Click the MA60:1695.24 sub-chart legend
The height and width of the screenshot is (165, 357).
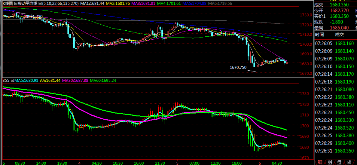pyautogui.click(x=104, y=80)
